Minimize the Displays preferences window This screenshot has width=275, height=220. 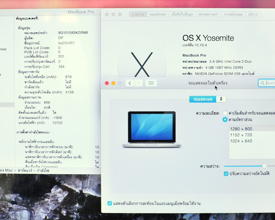(x=113, y=83)
